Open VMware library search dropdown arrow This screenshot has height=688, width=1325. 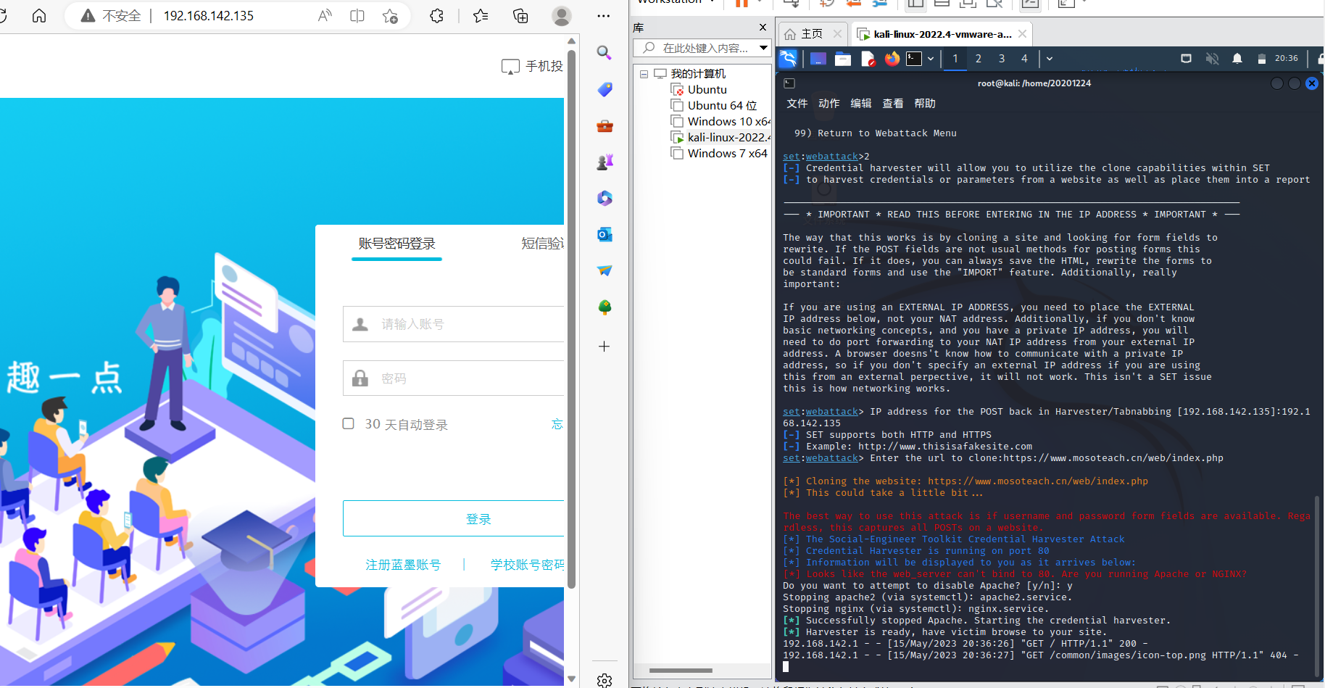coord(763,48)
